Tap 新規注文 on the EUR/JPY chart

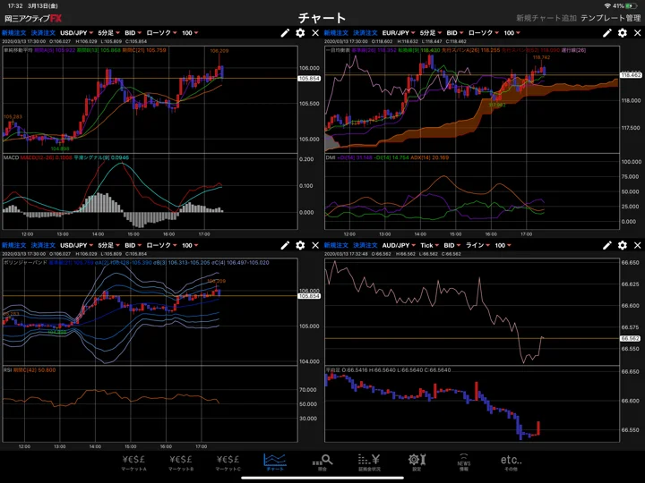click(x=336, y=33)
